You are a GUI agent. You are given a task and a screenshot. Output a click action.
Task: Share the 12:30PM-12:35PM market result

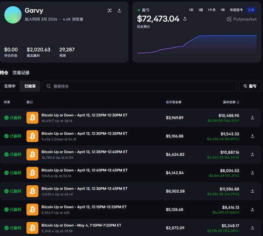(x=253, y=136)
